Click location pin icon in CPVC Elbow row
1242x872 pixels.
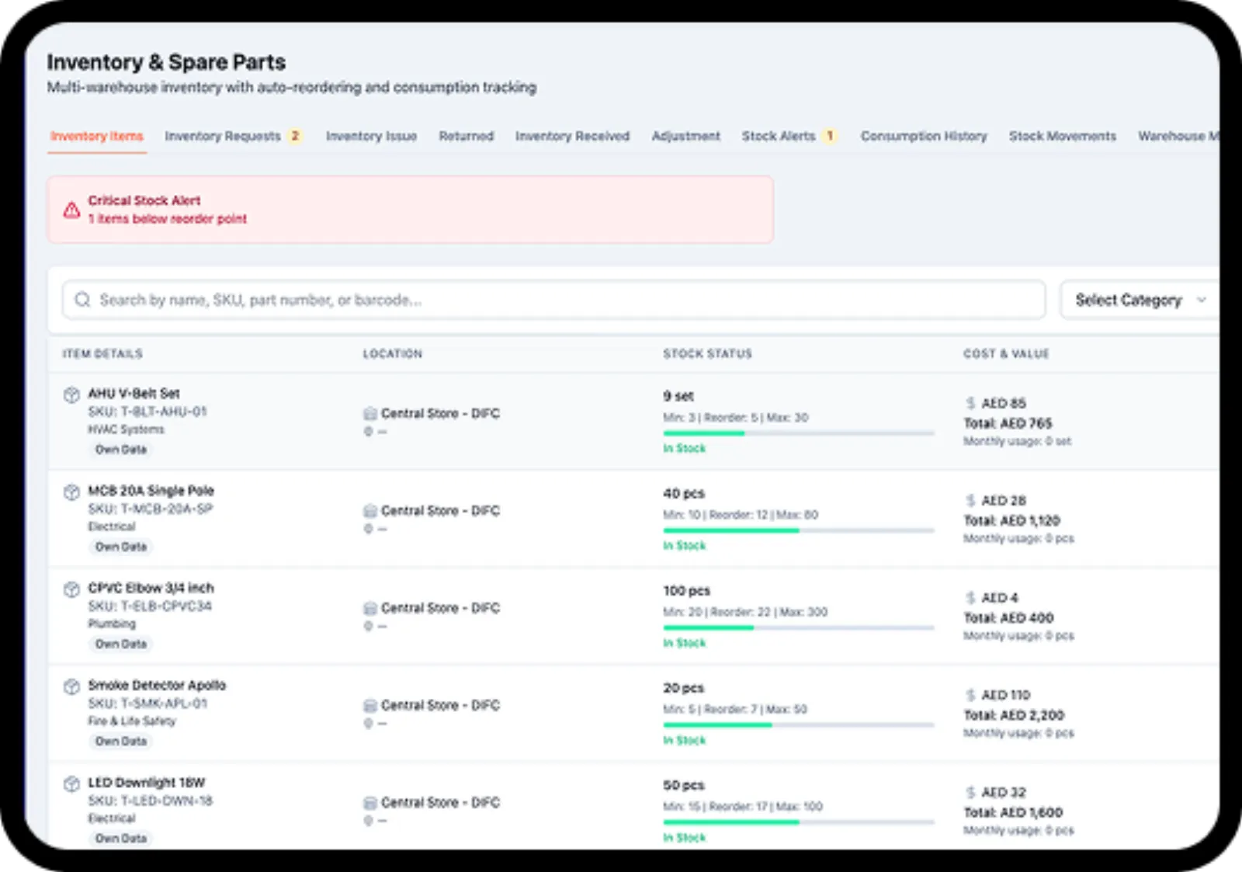point(369,626)
